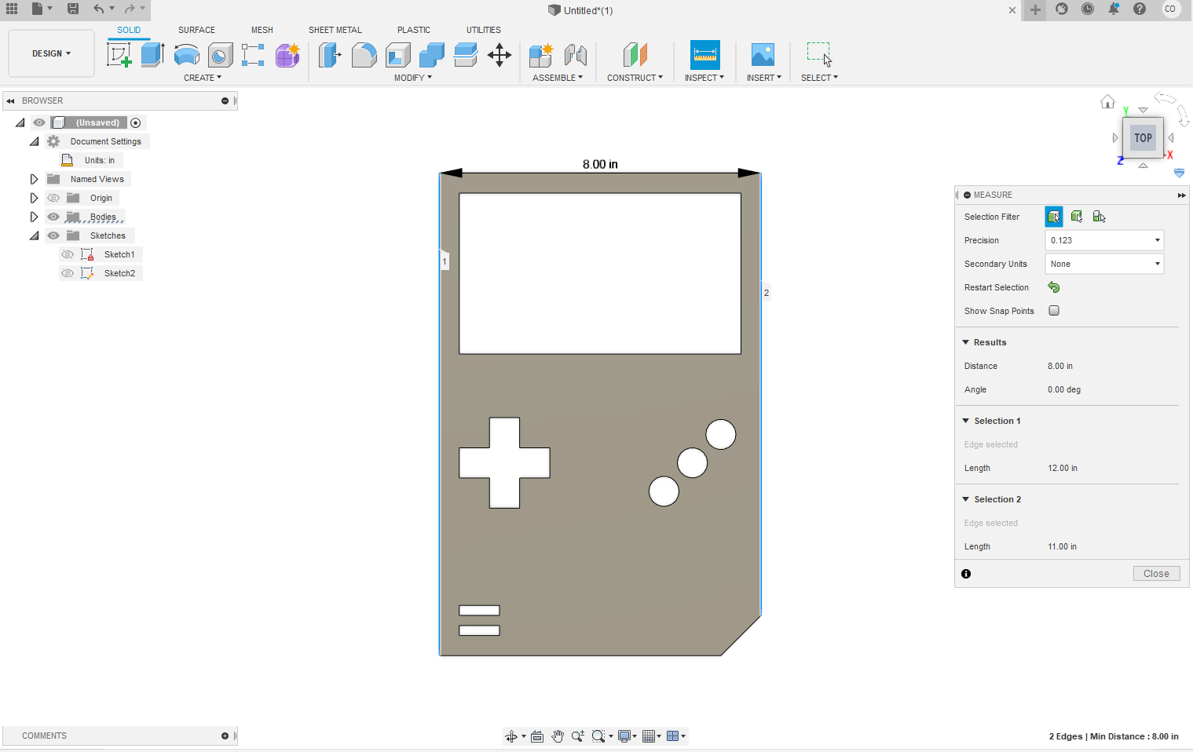
Task: Click the Home view icon near ViewCube
Action: pos(1107,101)
